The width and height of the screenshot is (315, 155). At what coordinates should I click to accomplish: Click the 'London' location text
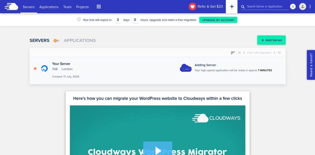pos(67,69)
